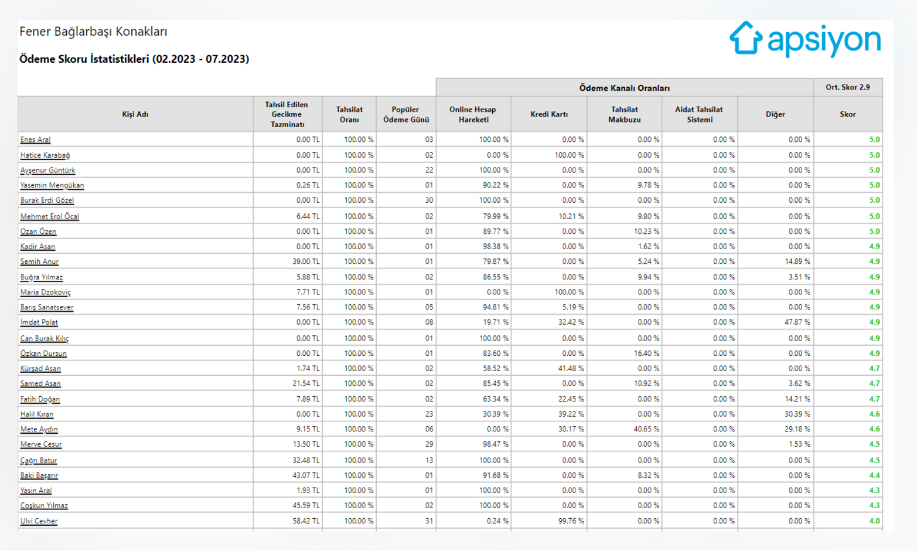Open Kadir Asan's details
Image resolution: width=917 pixels, height=551 pixels.
coord(38,247)
